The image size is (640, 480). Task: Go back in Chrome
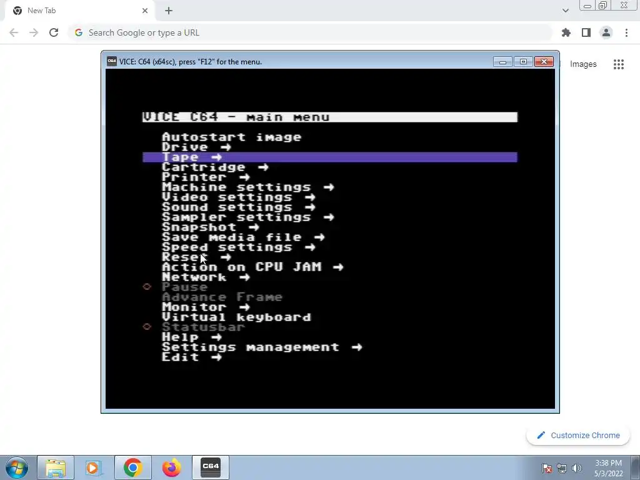pos(14,32)
